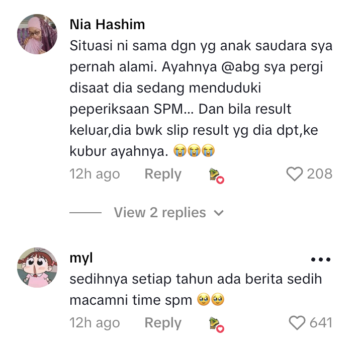356x347 pixels.
Task: Open the three-dot menu on myl's comment
Action: (321, 259)
